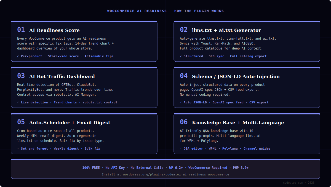Click the checkmark before 'Set and forget'
The image size is (331, 187).
click(x=18, y=148)
